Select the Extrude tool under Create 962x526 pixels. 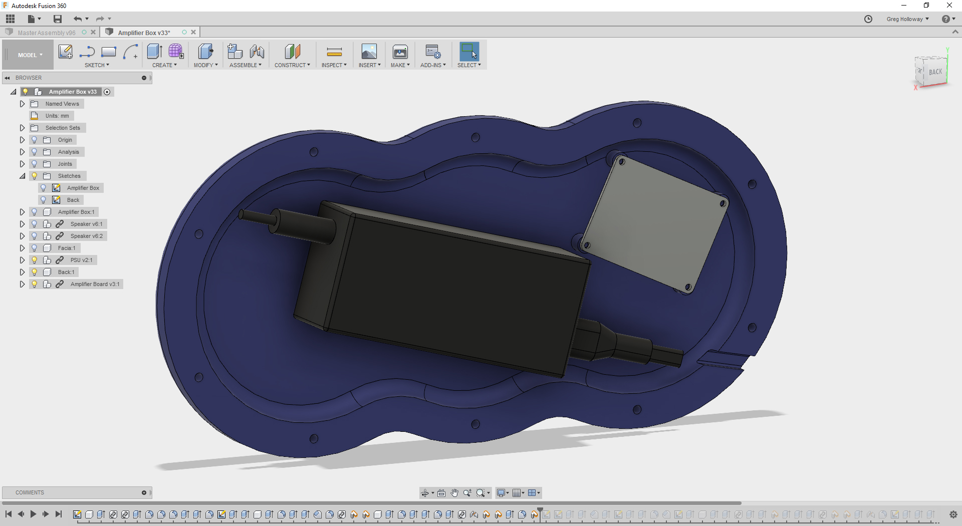coord(154,52)
